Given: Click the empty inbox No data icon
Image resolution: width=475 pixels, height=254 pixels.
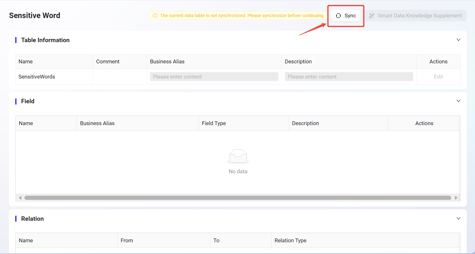Looking at the screenshot, I should click(x=238, y=156).
